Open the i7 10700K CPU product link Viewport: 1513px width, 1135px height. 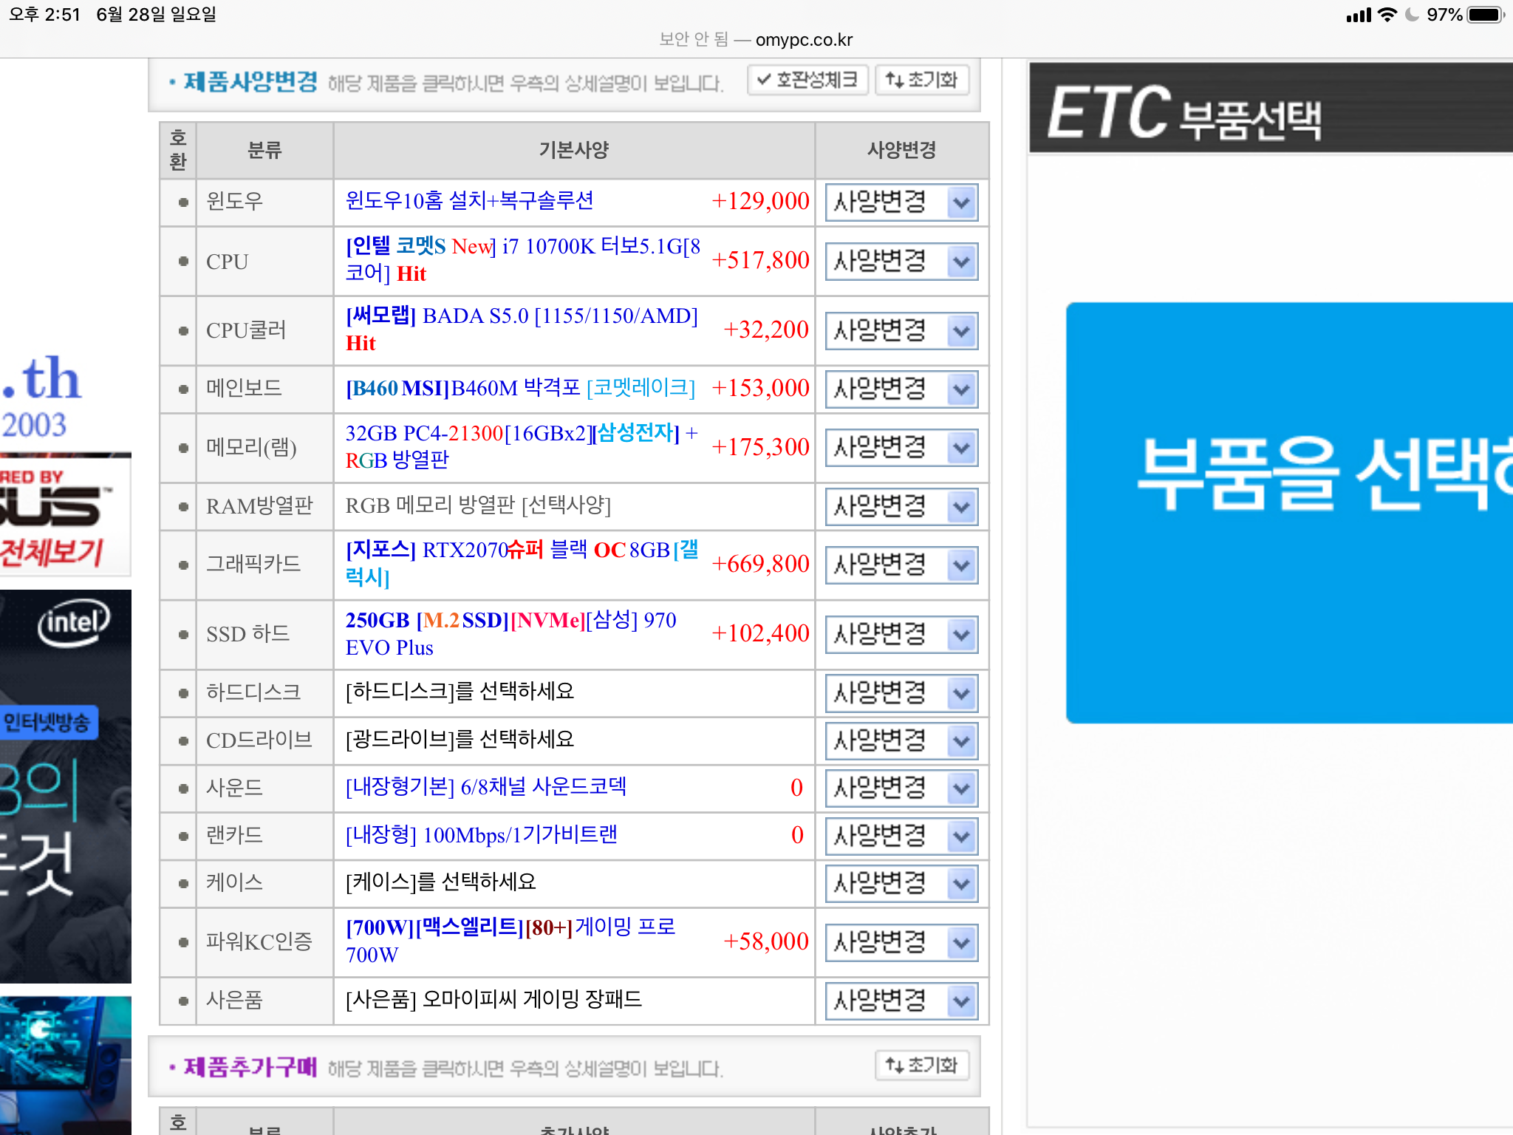(x=523, y=259)
